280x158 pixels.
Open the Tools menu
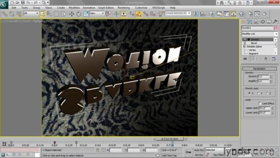click(25, 8)
